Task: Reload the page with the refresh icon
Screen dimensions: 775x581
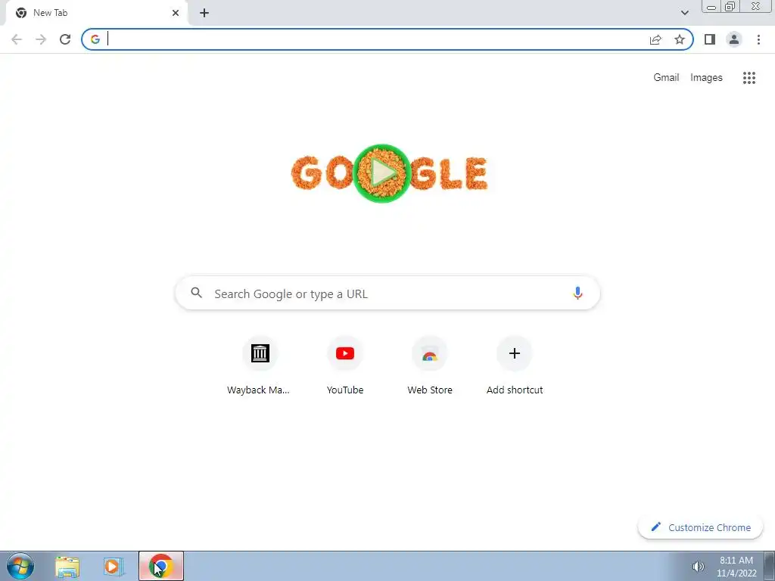Action: (x=65, y=39)
